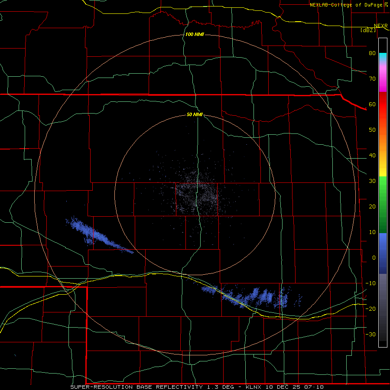This screenshot has height=390, width=390.
Task: Click the 20 value on dBZ scale
Action: [372, 207]
